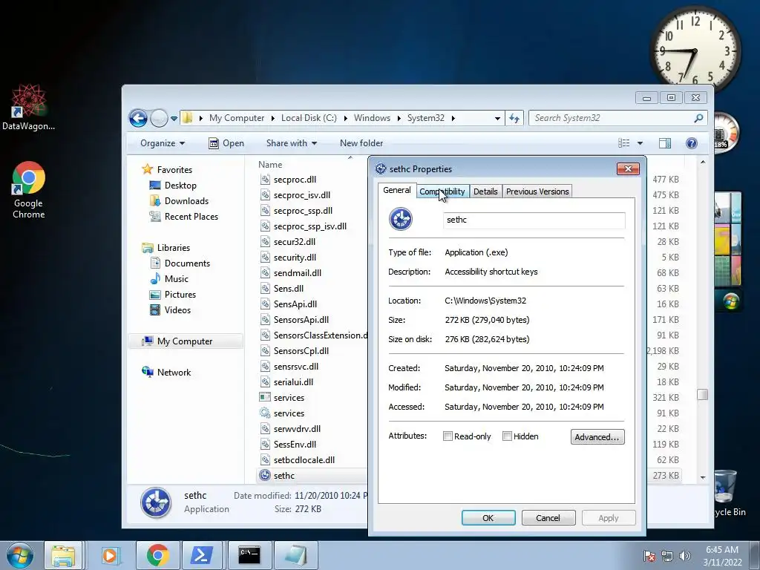760x570 pixels.
Task: Click OK in sethc Properties
Action: coord(488,517)
